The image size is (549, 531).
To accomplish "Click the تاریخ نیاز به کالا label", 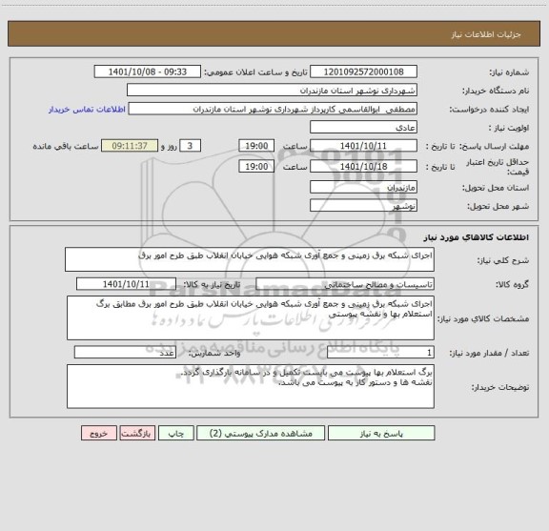I will coord(212,284).
